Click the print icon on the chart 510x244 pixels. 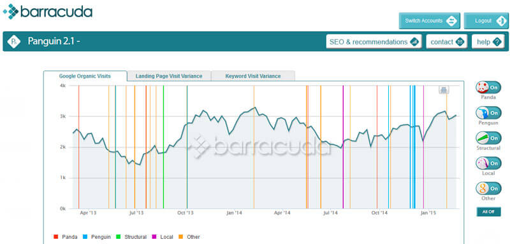(444, 90)
